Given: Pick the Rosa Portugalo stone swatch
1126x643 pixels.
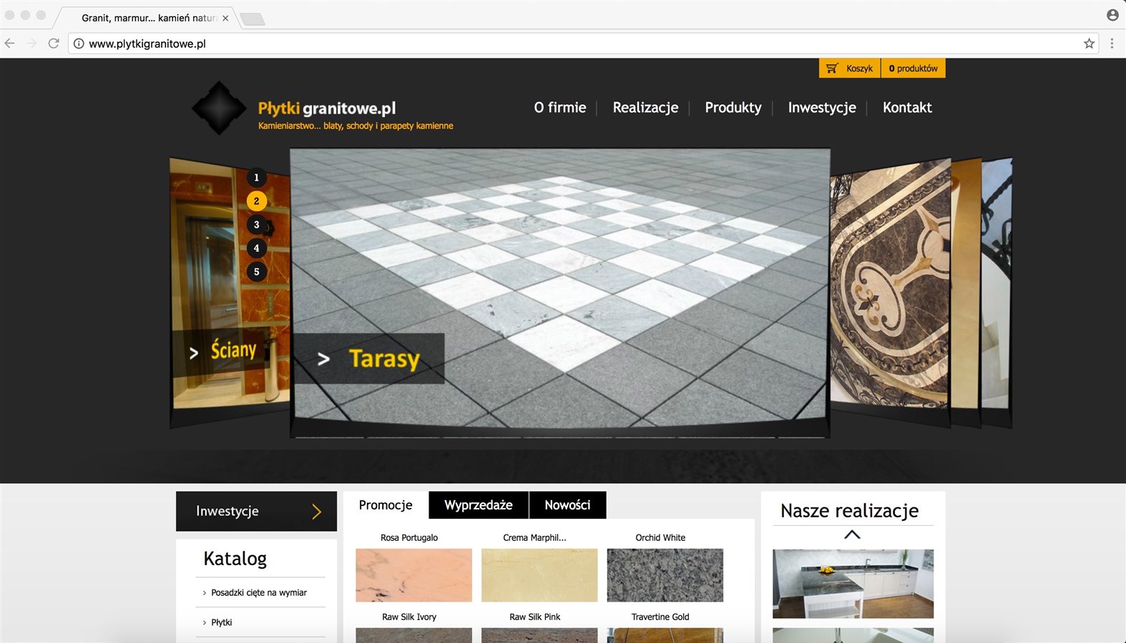Looking at the screenshot, I should tap(413, 575).
